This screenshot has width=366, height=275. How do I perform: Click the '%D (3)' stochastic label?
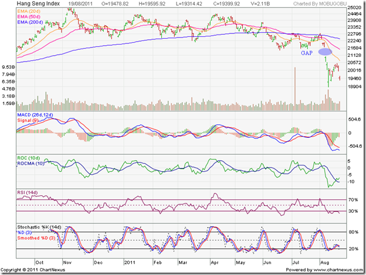click(24, 233)
